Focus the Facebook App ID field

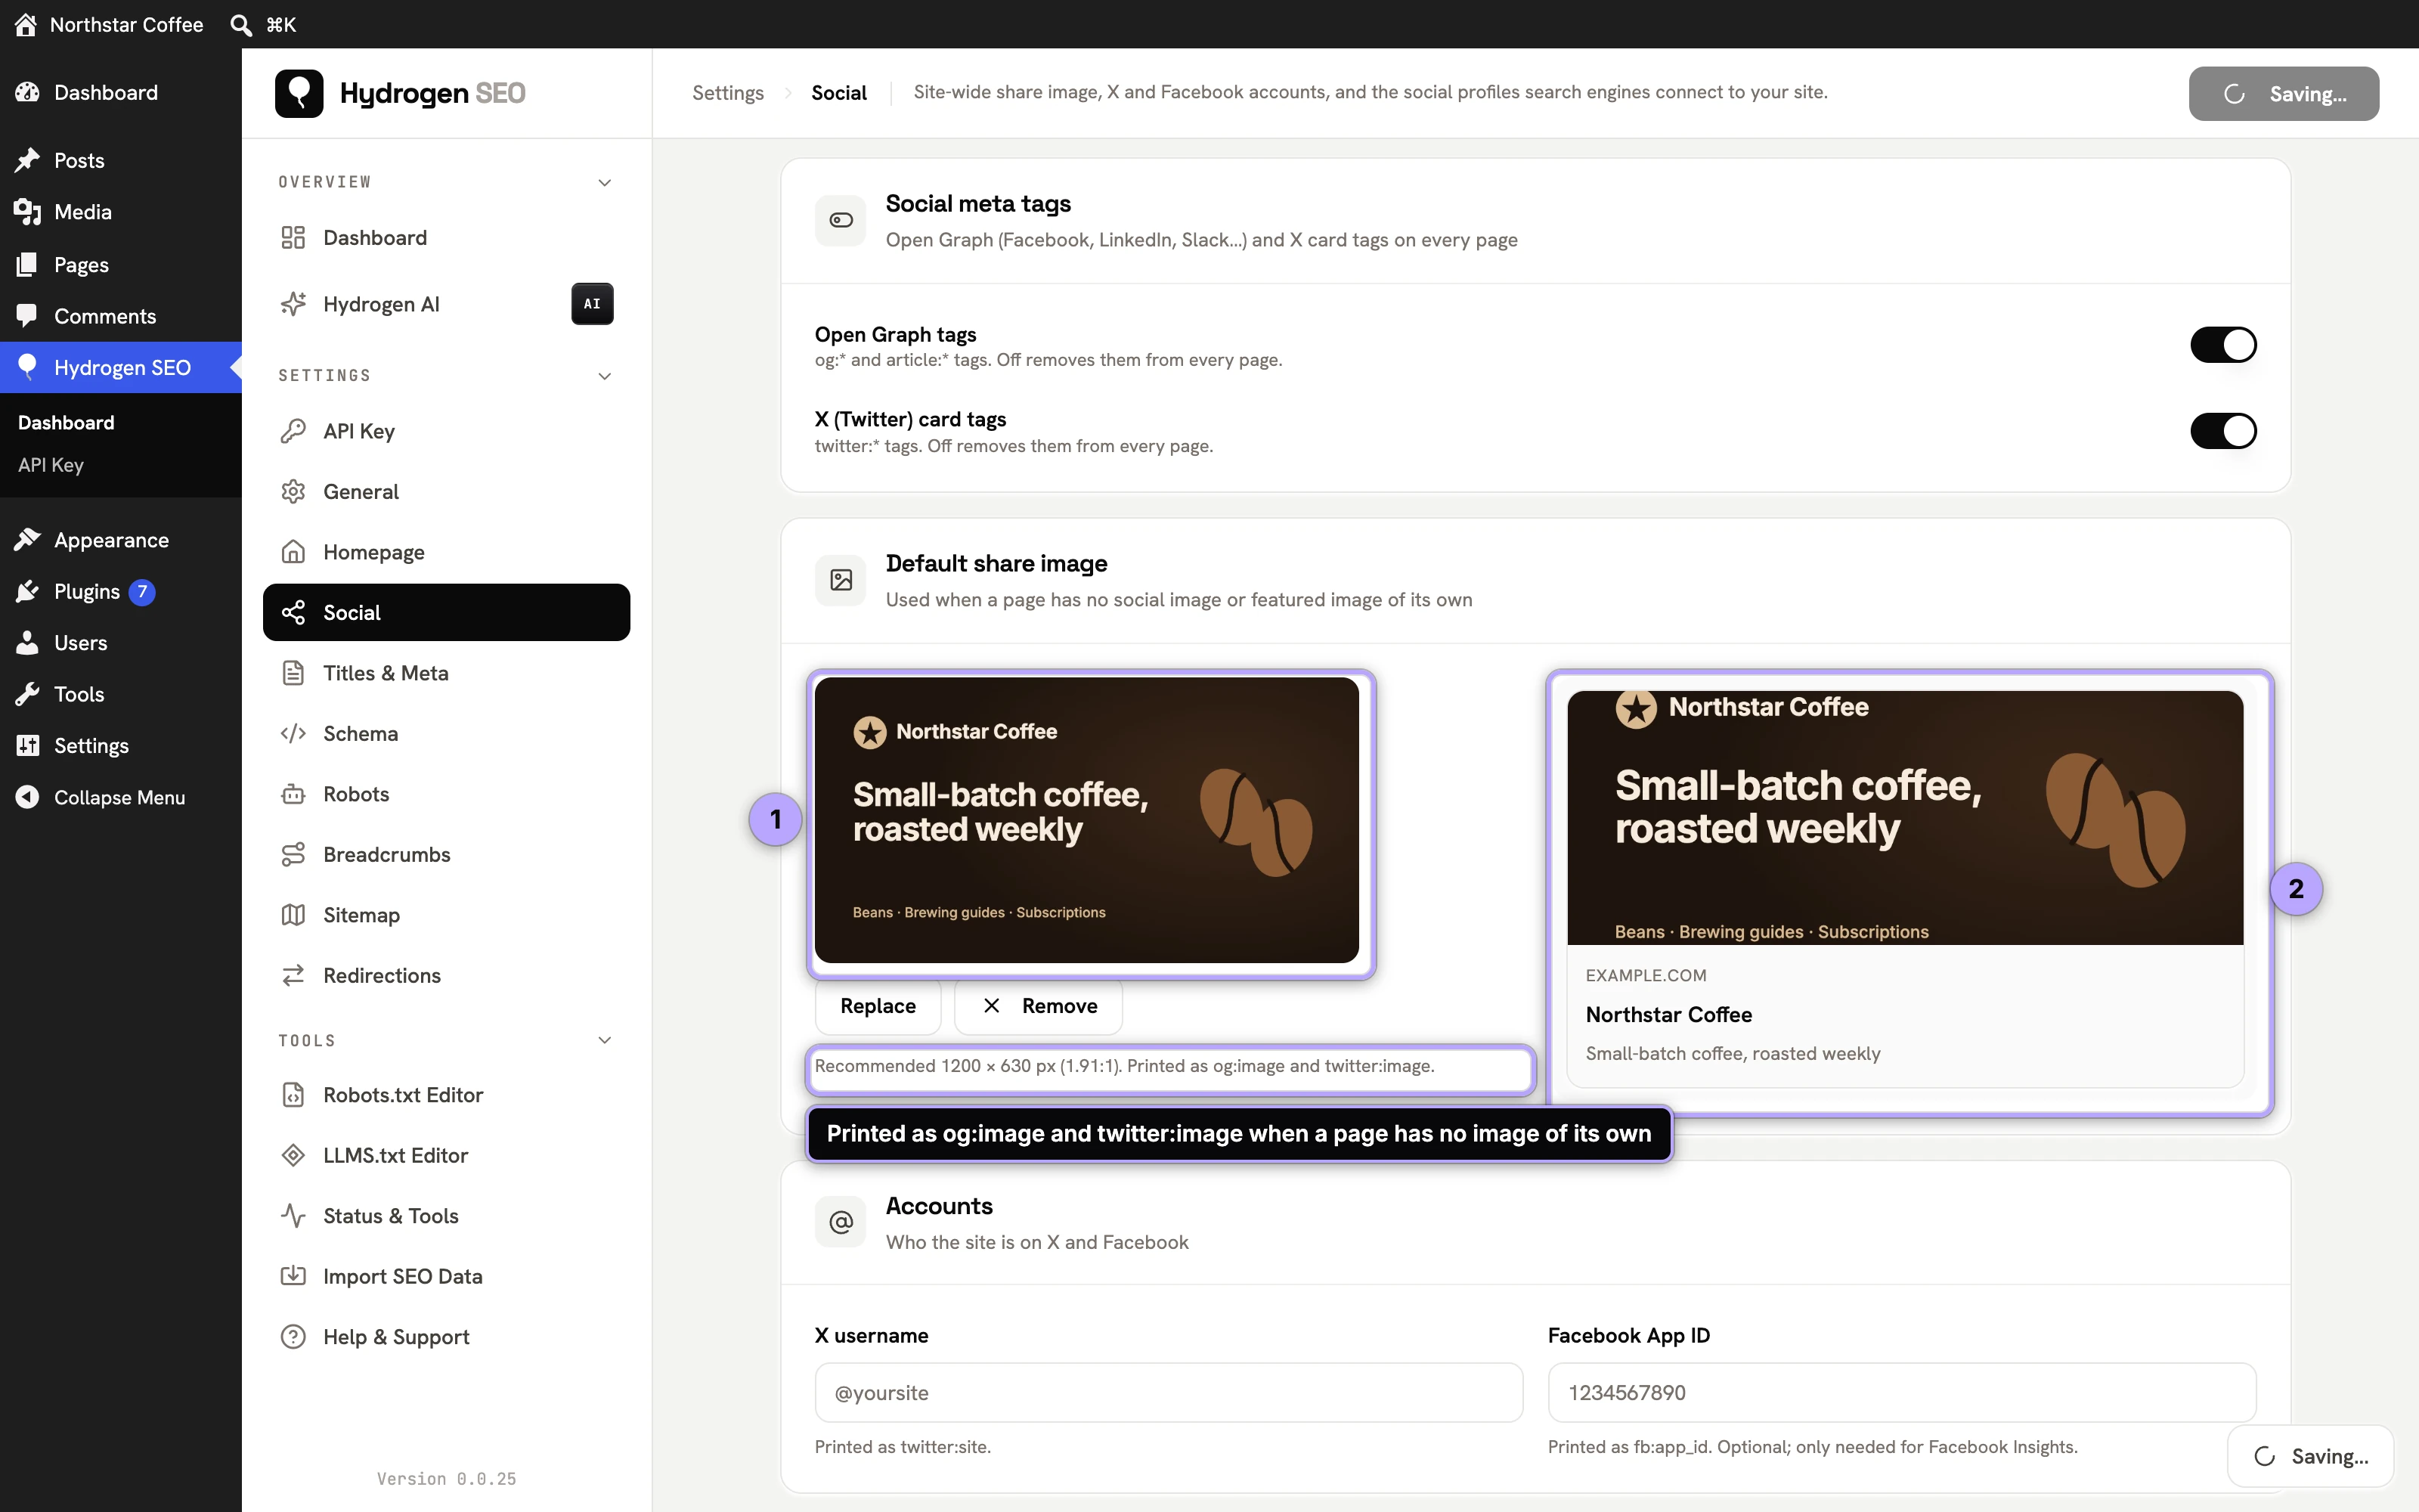pyautogui.click(x=1901, y=1393)
